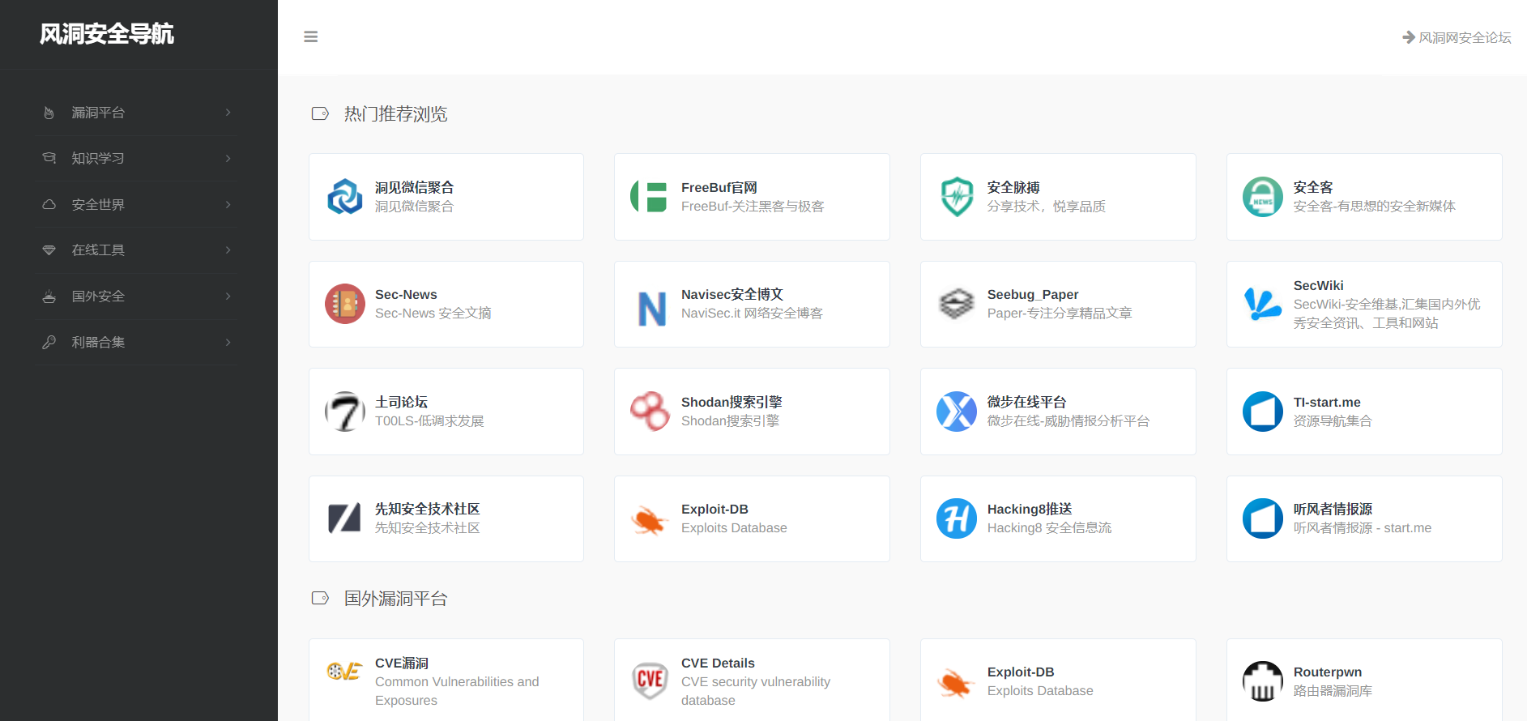Click the CVE漏洞 orange logo icon
This screenshot has width=1527, height=721.
click(x=344, y=672)
